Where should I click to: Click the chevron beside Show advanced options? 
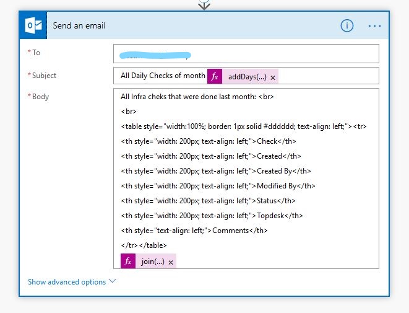coord(113,281)
